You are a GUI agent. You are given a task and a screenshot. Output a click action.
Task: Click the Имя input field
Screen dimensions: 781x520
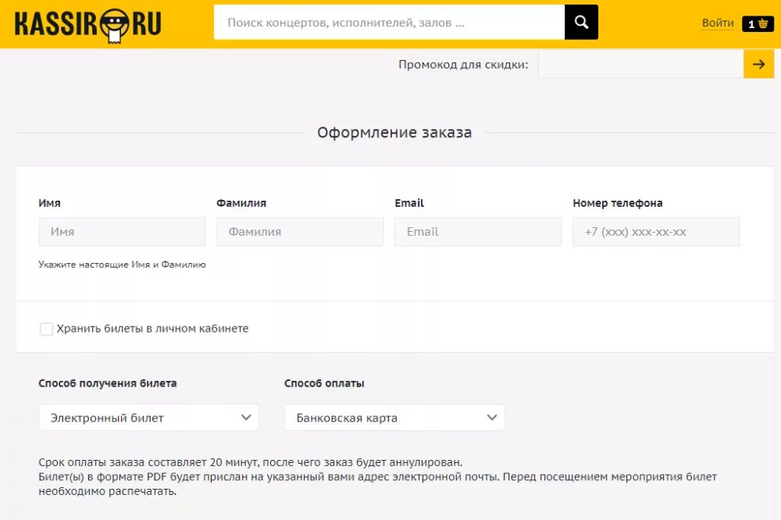(122, 232)
